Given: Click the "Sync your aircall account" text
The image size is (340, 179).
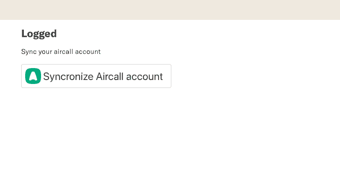Looking at the screenshot, I should (x=61, y=52).
